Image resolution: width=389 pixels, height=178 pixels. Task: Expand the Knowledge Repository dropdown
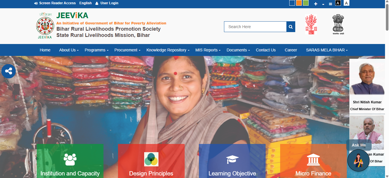[x=168, y=50]
